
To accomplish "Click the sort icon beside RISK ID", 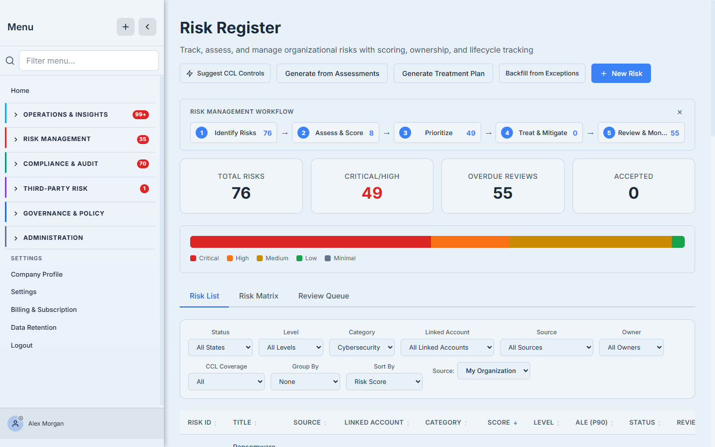I will pos(215,423).
